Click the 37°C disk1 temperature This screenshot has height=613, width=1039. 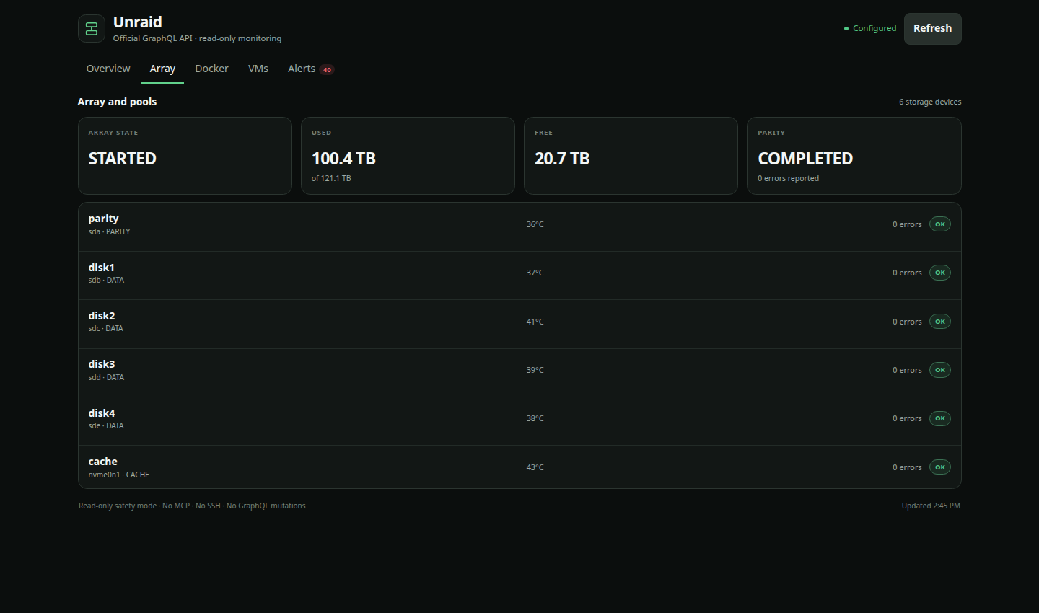point(535,273)
